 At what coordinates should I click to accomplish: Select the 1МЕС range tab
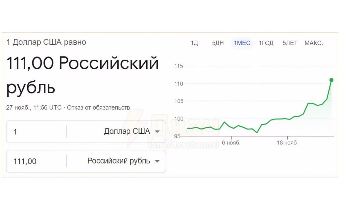point(242,43)
